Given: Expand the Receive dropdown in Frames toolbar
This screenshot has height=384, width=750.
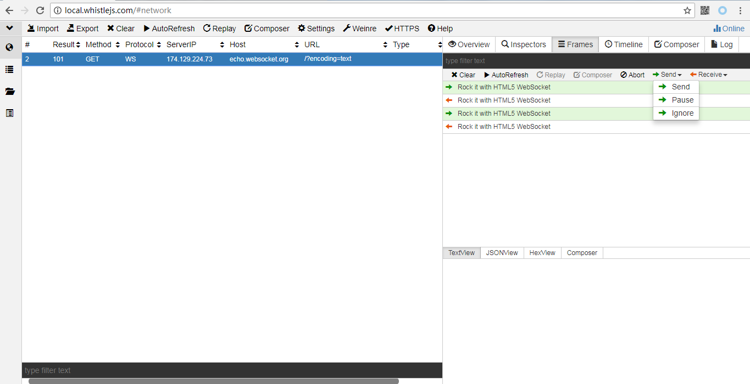Looking at the screenshot, I should [x=708, y=75].
